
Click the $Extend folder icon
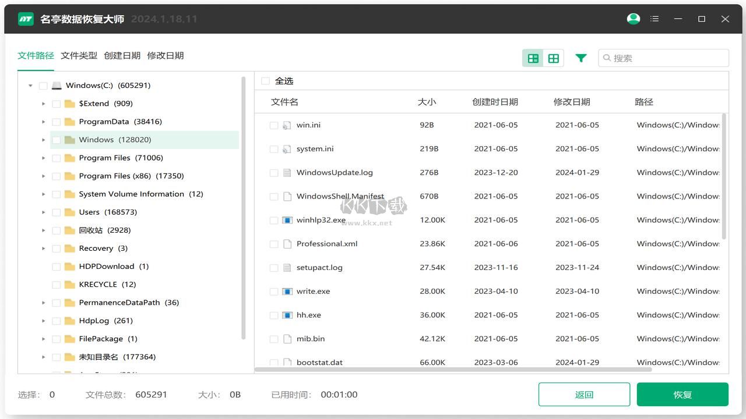tap(70, 104)
